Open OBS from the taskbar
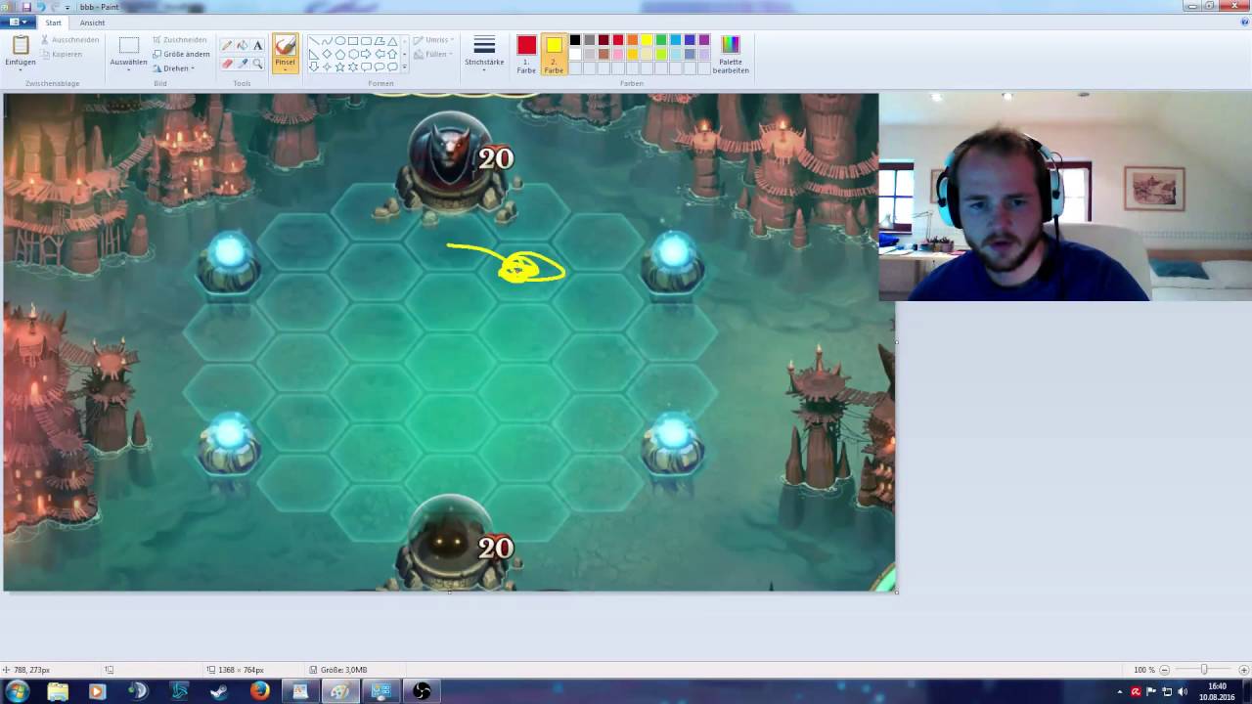Viewport: 1252px width, 704px height. [422, 691]
